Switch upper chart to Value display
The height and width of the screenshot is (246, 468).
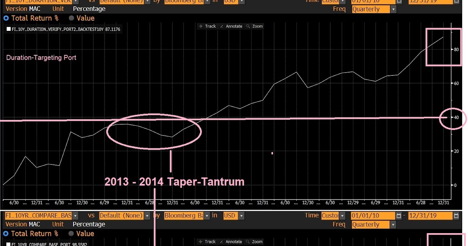click(71, 18)
